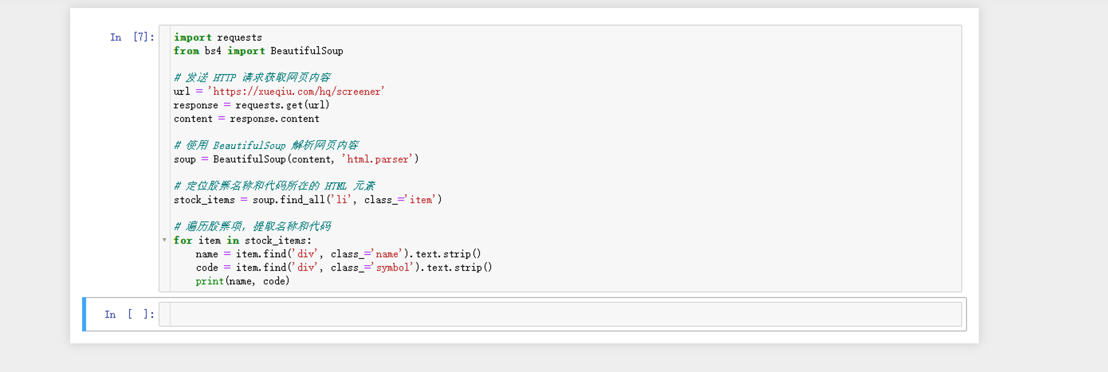
Task: Click the xueqiu.com URL string
Action: (x=296, y=91)
